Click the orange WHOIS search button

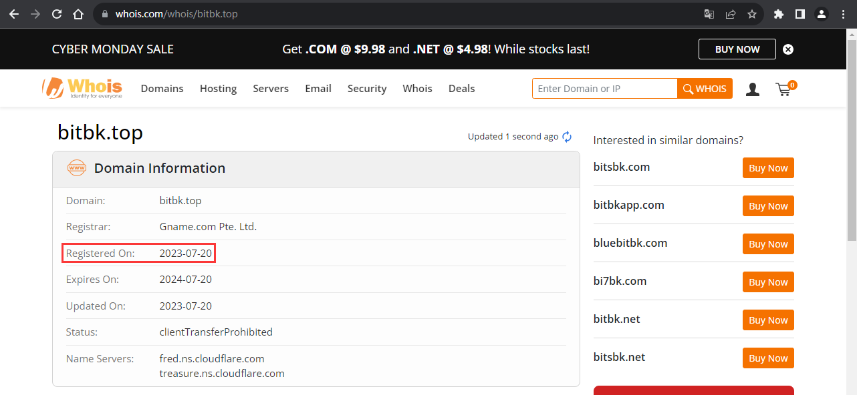pyautogui.click(x=705, y=89)
